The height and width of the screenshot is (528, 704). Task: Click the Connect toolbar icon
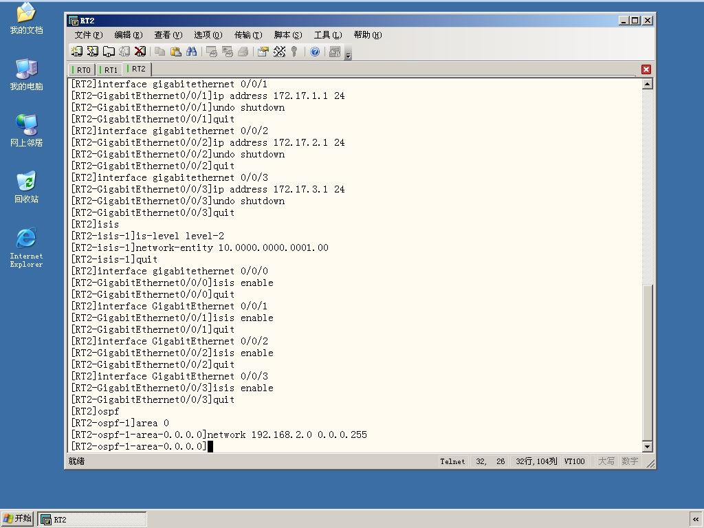(77, 52)
